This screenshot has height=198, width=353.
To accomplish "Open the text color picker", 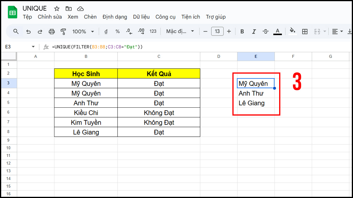I will pyautogui.click(x=277, y=31).
